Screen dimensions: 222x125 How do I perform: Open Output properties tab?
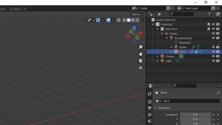pos(150,108)
